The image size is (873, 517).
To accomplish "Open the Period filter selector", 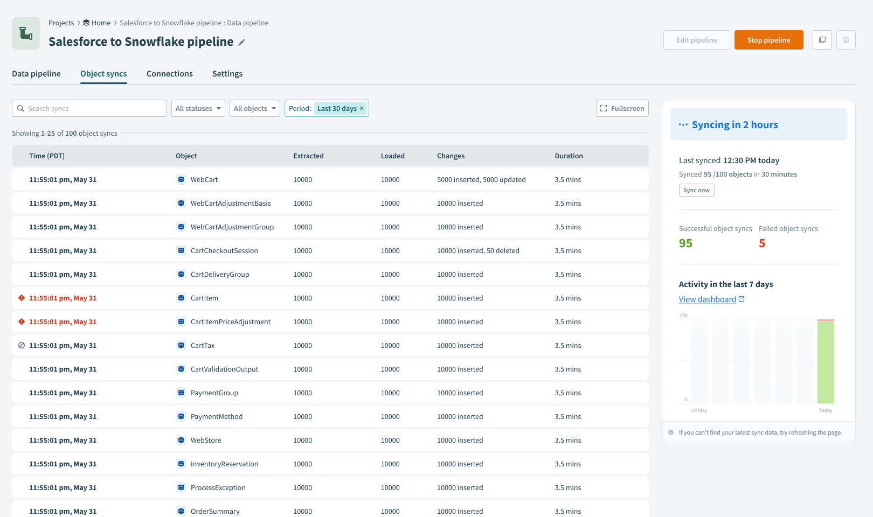I will [x=327, y=108].
